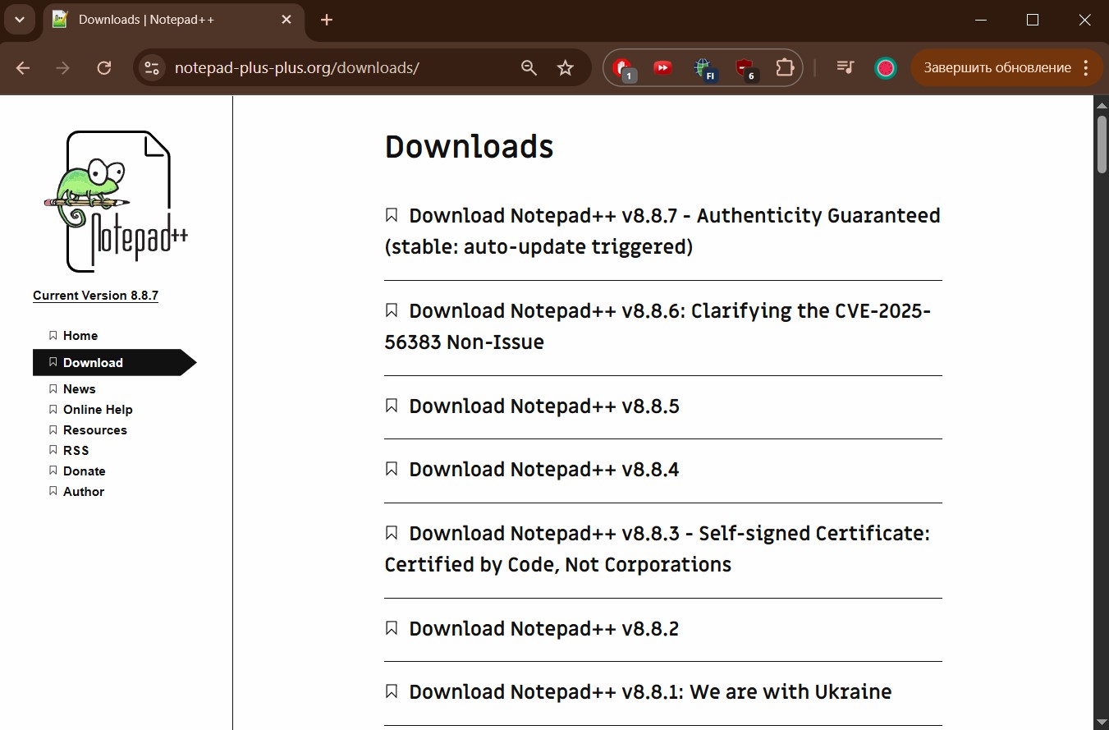Viewport: 1109px width, 730px height.
Task: Open News in sidebar
Action: 80,388
